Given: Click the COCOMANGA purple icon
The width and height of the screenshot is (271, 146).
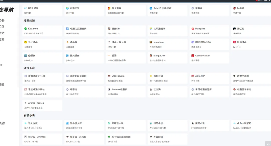Looking at the screenshot, I should coord(193,42).
